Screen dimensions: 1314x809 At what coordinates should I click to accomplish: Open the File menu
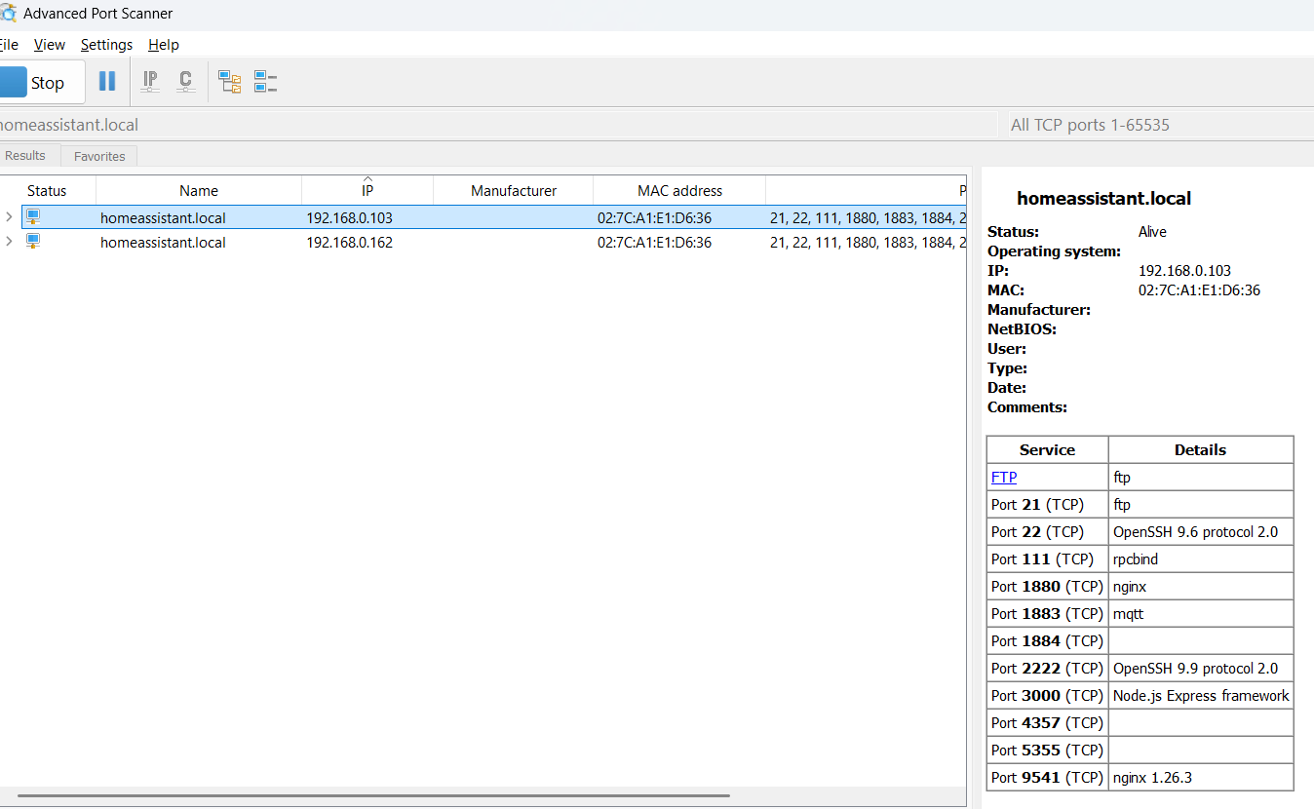coord(8,45)
